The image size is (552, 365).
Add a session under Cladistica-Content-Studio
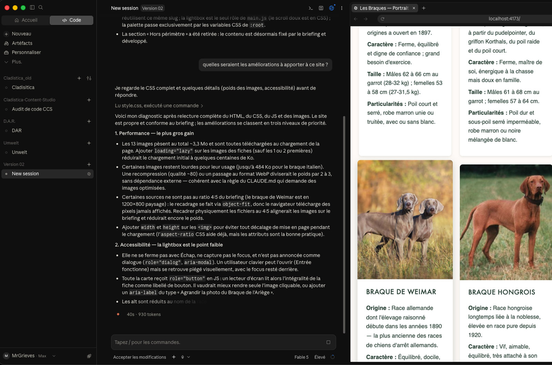click(89, 100)
